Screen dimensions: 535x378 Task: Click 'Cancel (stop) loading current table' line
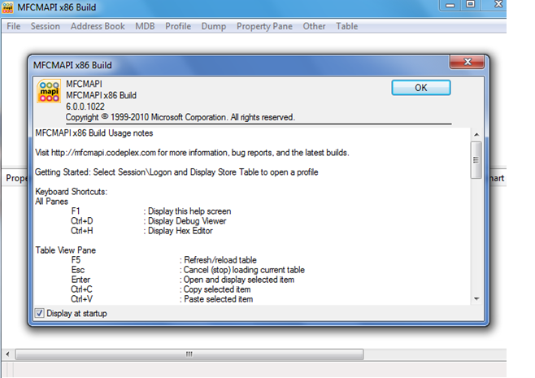(x=242, y=270)
